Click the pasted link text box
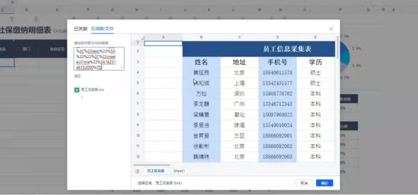The height and width of the screenshot is (195, 418). pos(98,58)
